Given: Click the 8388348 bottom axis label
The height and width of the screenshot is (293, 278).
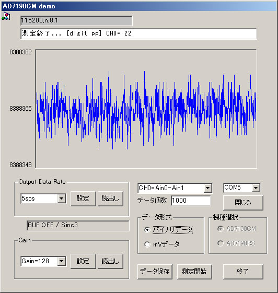Looking at the screenshot, I should (20, 165).
